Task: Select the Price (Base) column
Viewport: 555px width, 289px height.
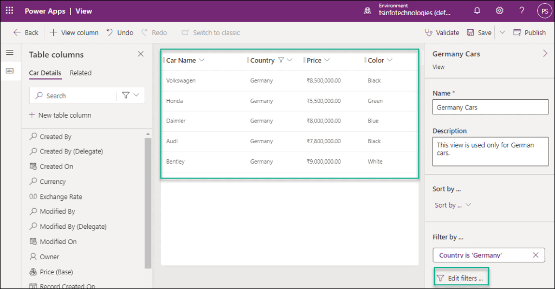Action: point(51,272)
